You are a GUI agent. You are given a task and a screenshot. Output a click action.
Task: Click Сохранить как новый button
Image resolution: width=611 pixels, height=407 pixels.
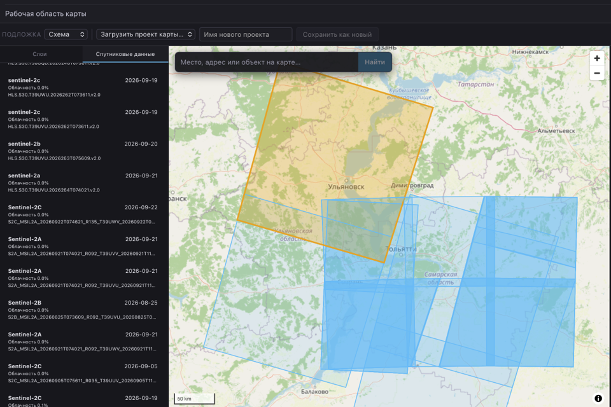coord(337,34)
